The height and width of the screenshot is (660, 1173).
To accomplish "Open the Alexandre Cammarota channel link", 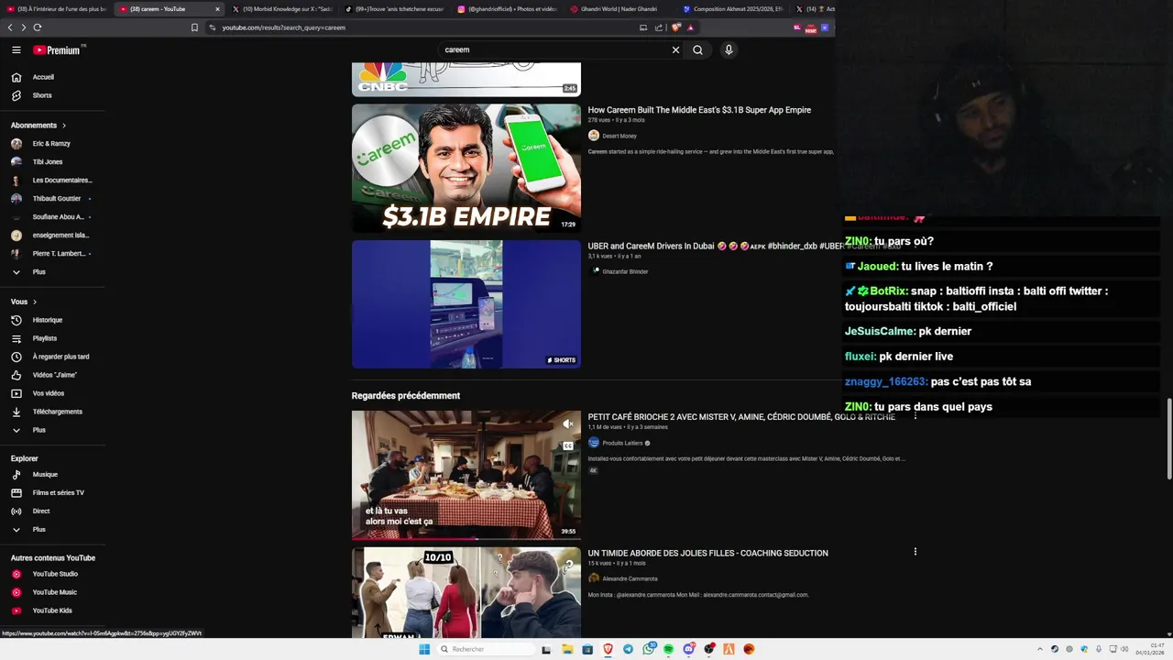I will tap(630, 578).
